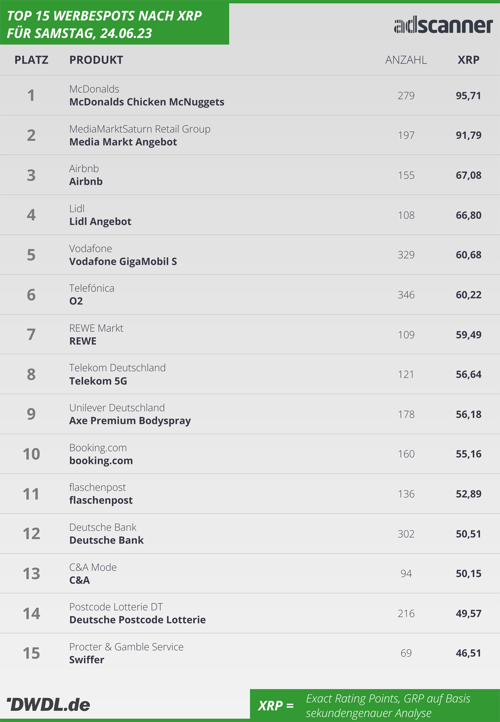Select Axe Premium Bodyspray entry

pyautogui.click(x=130, y=421)
